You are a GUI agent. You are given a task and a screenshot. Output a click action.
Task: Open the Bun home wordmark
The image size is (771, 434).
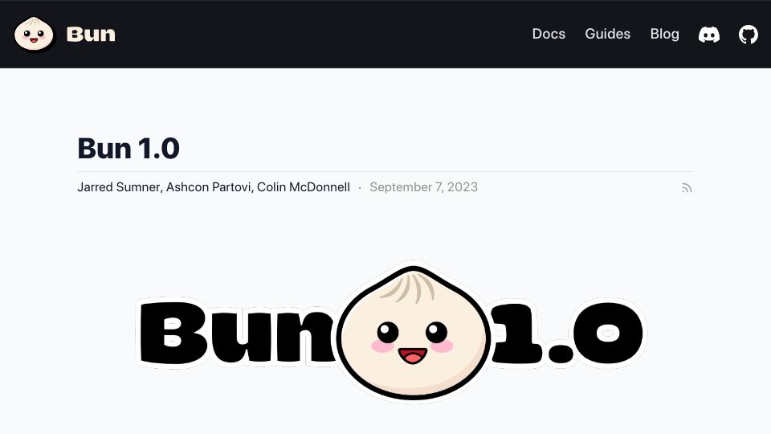(x=91, y=34)
